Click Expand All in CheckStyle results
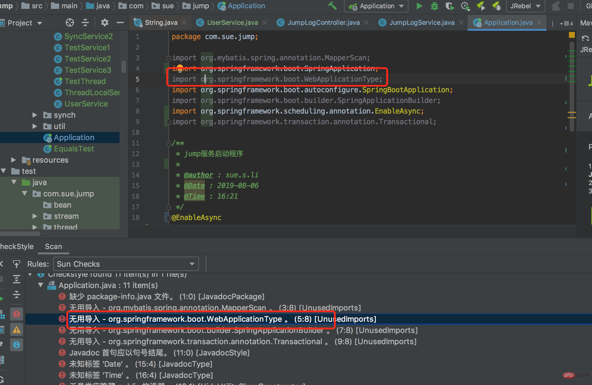592x385 pixels. click(x=17, y=279)
